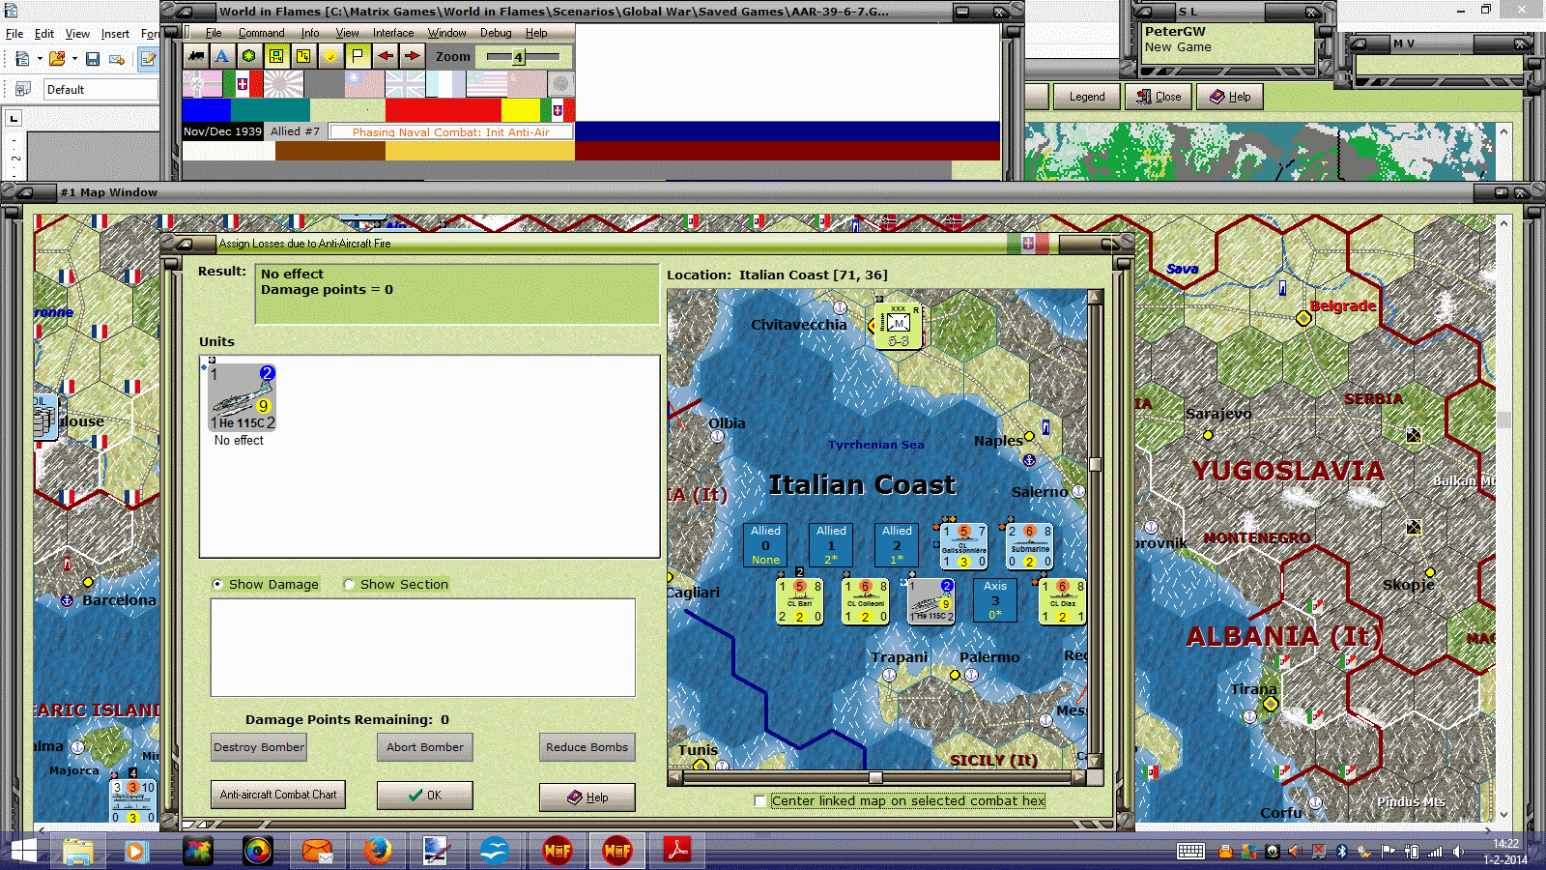Click the teal color bar below flags
This screenshot has height=870, width=1546.
[x=272, y=110]
